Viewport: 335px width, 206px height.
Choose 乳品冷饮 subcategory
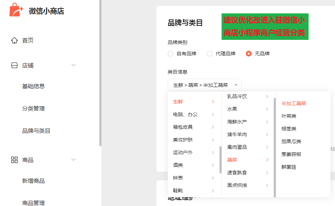(237, 97)
